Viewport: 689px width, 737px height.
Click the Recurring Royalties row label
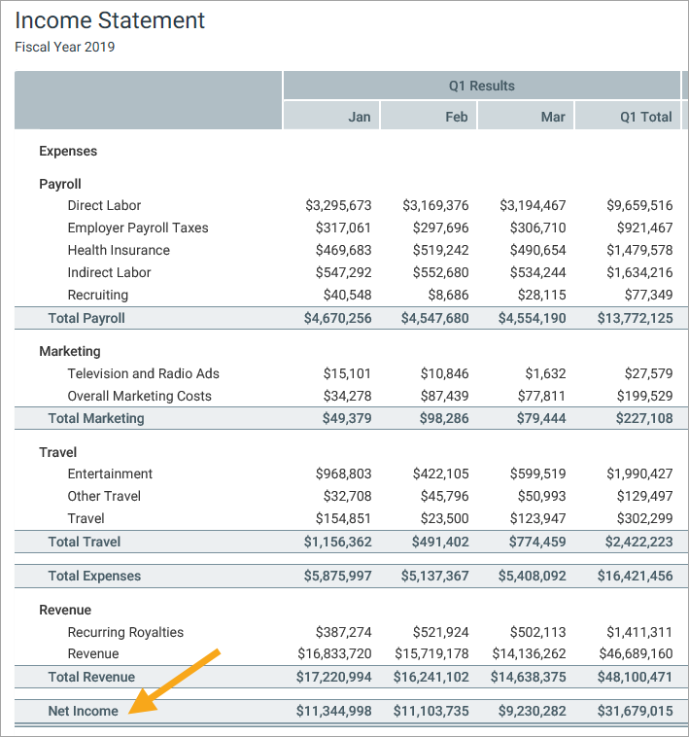[125, 632]
